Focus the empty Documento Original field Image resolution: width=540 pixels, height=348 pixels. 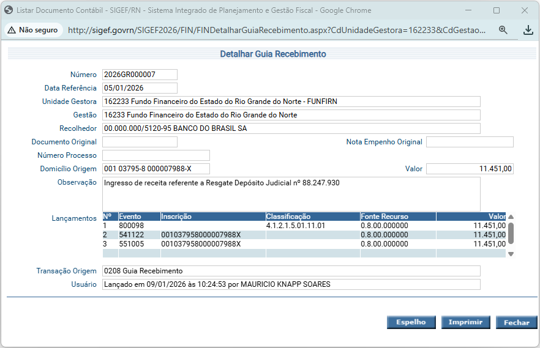(x=140, y=142)
